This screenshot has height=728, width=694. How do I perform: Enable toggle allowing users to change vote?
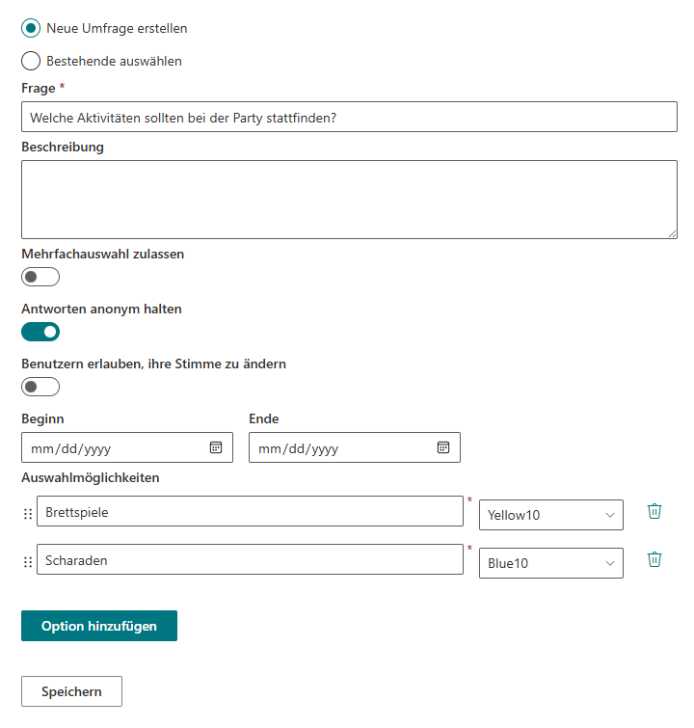tap(40, 387)
